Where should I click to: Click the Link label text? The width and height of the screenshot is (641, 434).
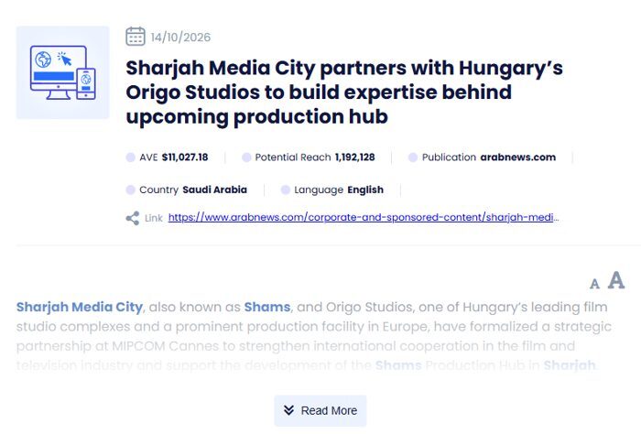(x=154, y=218)
